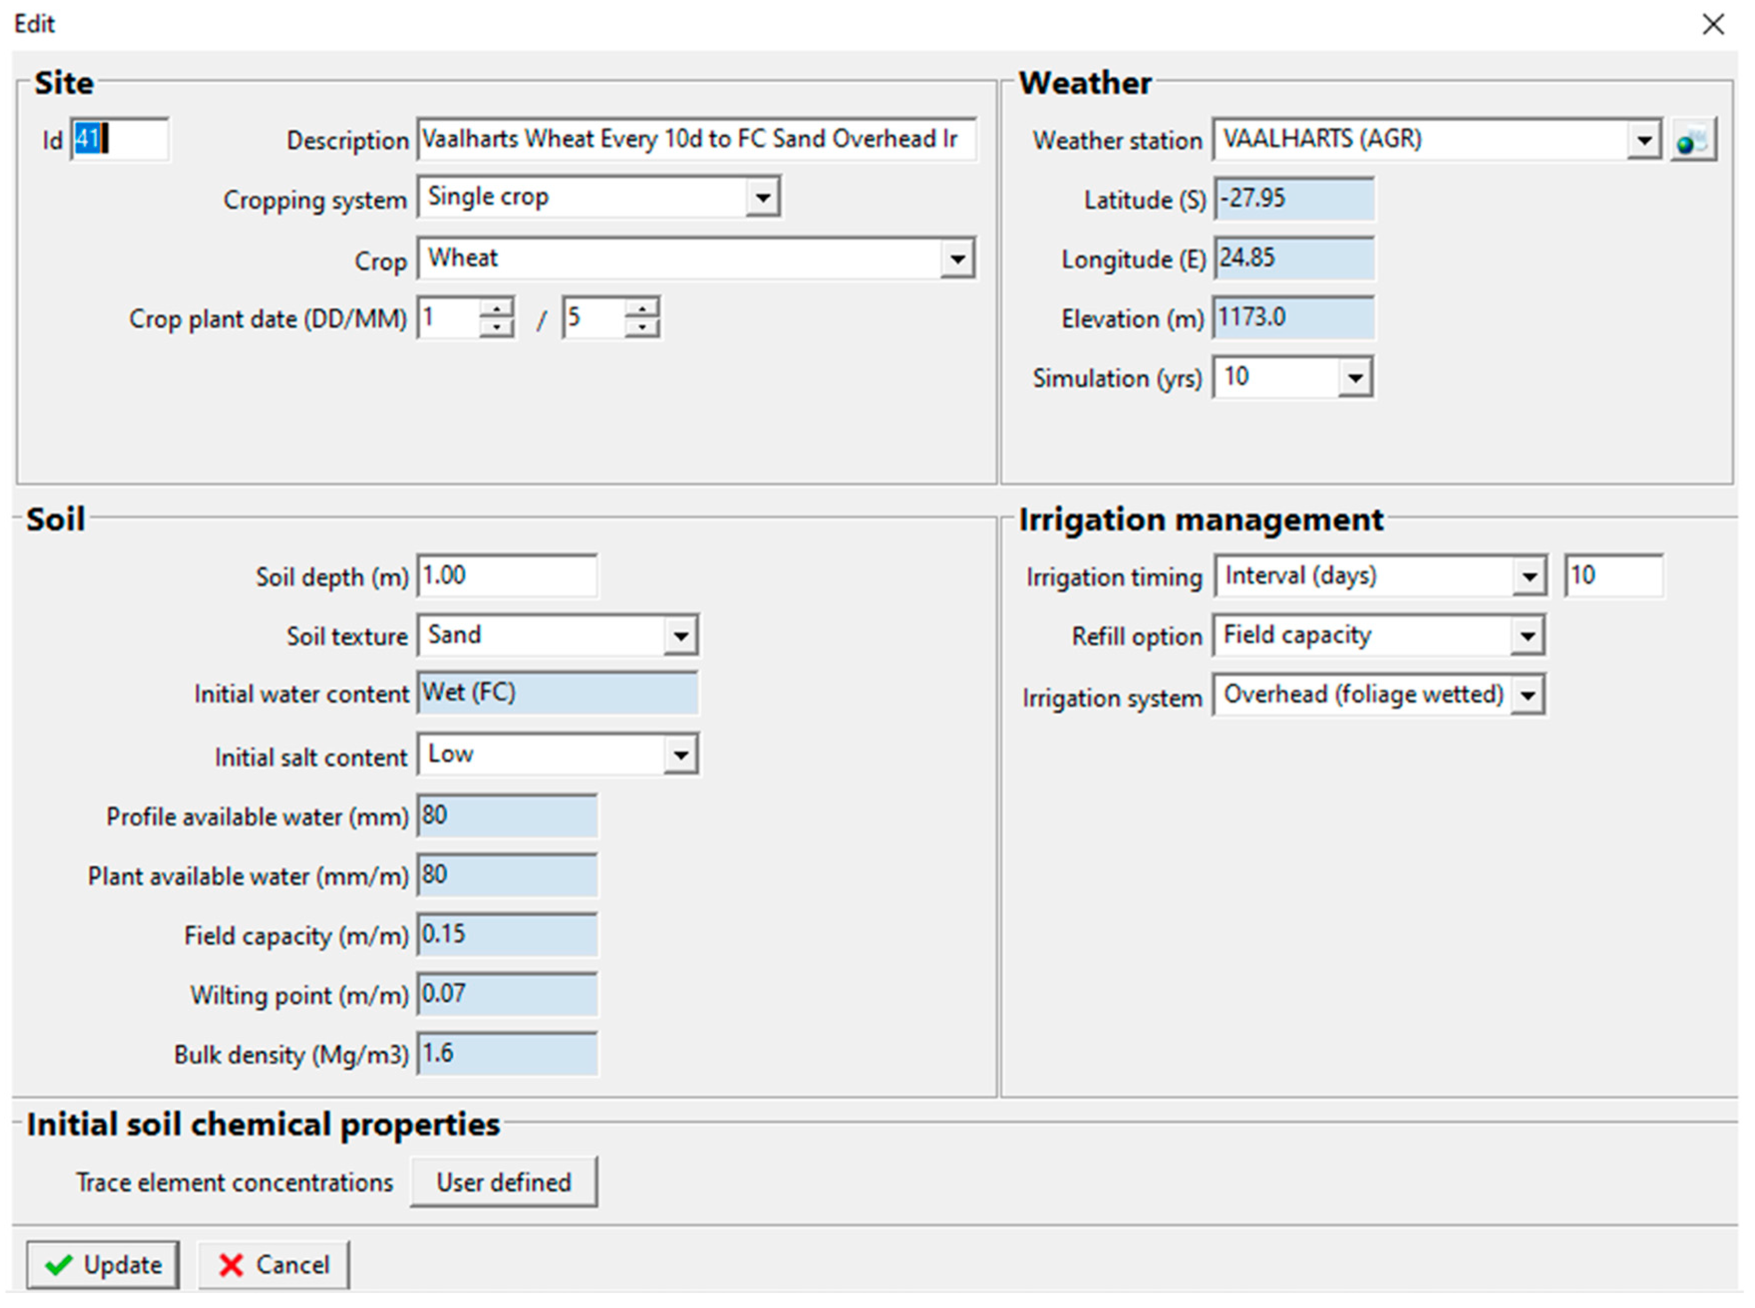1755x1308 pixels.
Task: Click the User defined trace elements button
Action: click(x=503, y=1182)
